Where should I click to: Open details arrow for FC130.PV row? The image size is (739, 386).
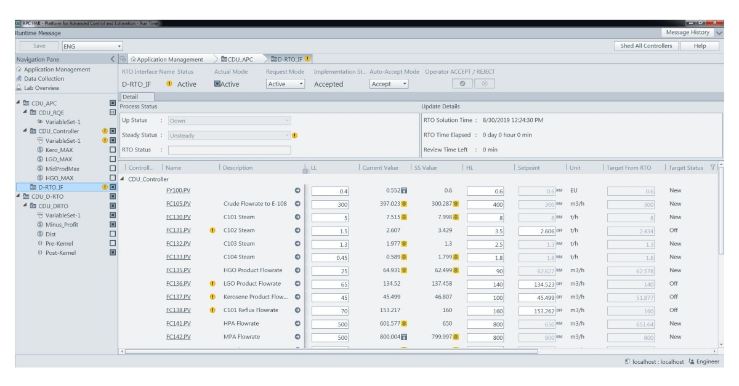[x=298, y=217]
